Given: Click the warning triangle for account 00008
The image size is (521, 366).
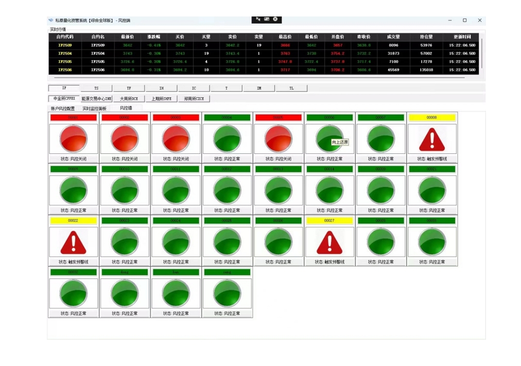Looking at the screenshot, I should click(432, 140).
